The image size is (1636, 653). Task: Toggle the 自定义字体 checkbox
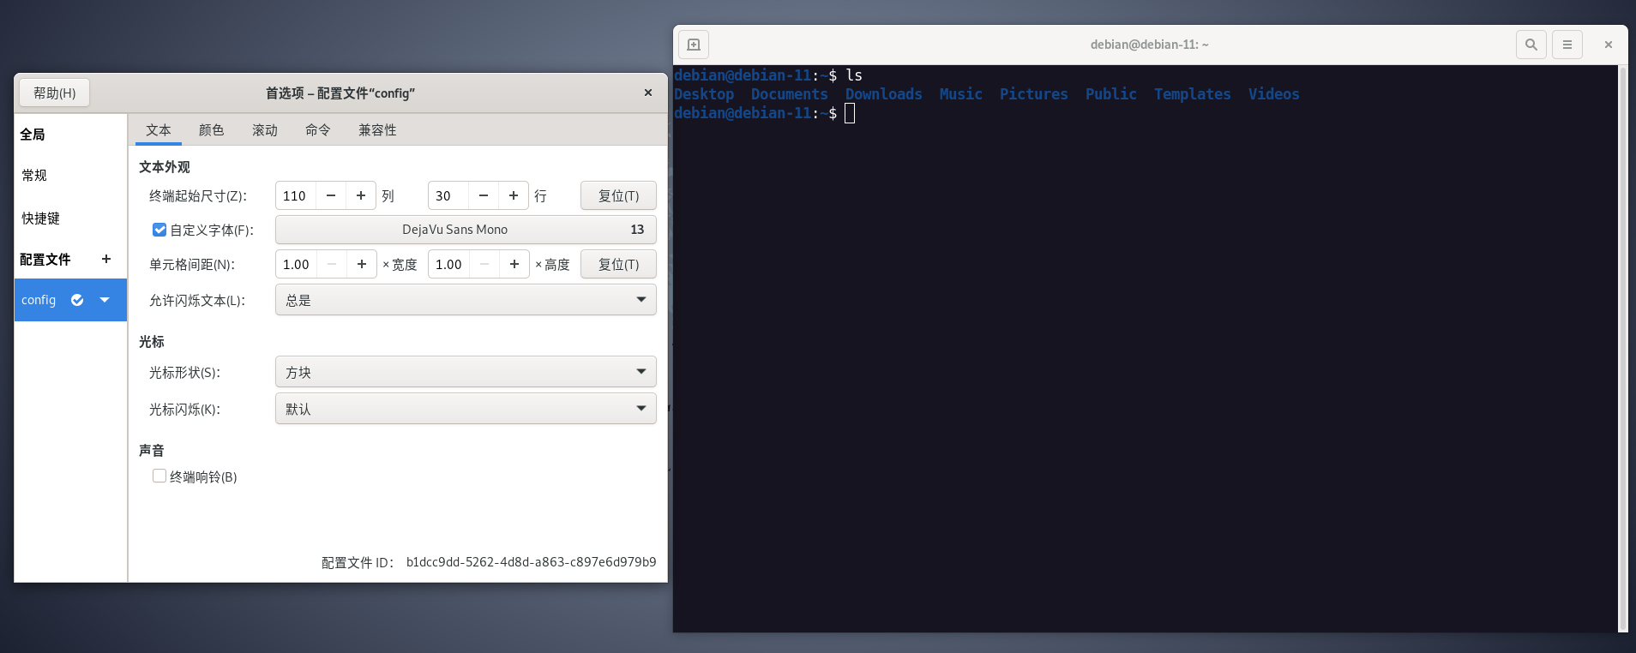click(x=159, y=230)
